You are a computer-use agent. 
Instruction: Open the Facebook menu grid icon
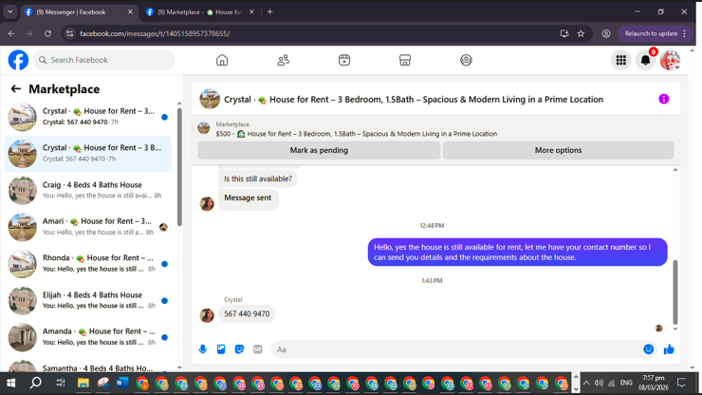pyautogui.click(x=621, y=60)
